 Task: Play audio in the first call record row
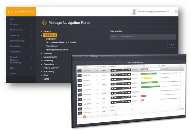tap(112, 70)
